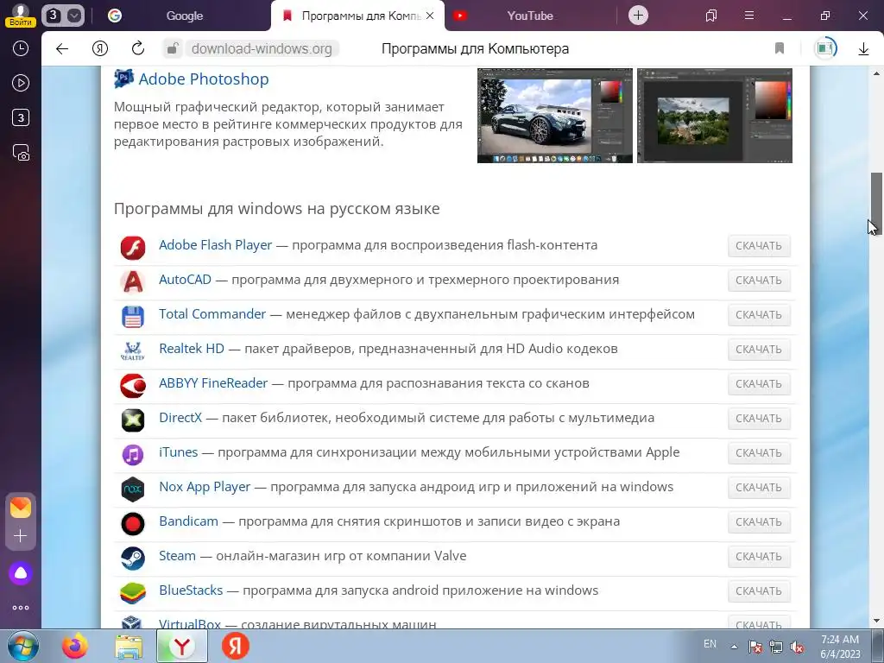Open the ABBYY FineReader link
The image size is (884, 663).
(x=213, y=382)
